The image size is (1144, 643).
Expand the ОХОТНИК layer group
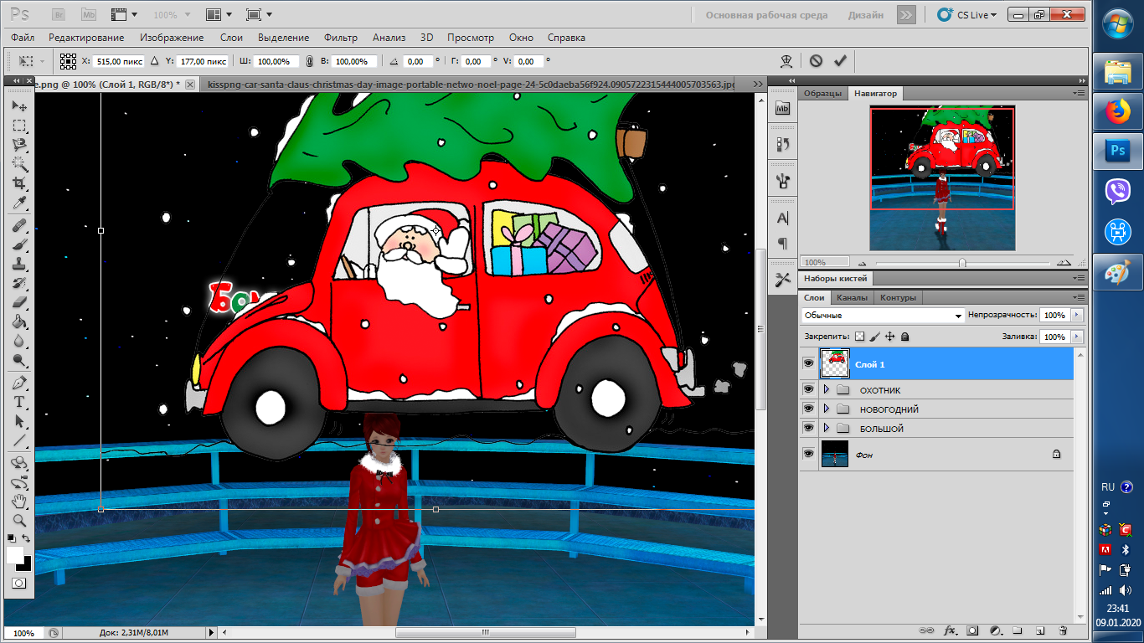click(827, 390)
